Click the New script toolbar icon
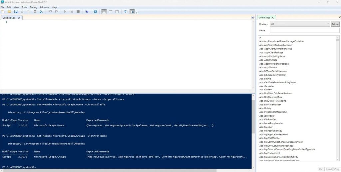 [3, 12]
